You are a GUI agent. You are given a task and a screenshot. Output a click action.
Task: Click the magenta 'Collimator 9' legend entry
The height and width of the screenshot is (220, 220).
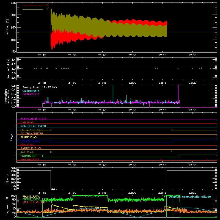31,94
